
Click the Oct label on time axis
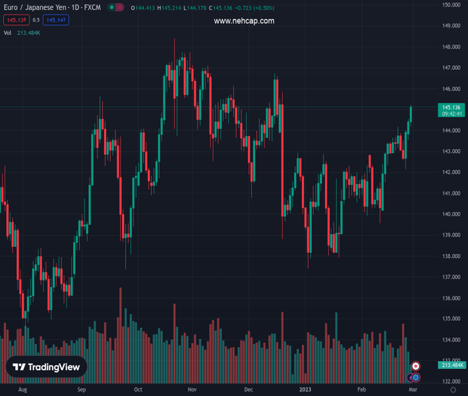click(x=138, y=390)
